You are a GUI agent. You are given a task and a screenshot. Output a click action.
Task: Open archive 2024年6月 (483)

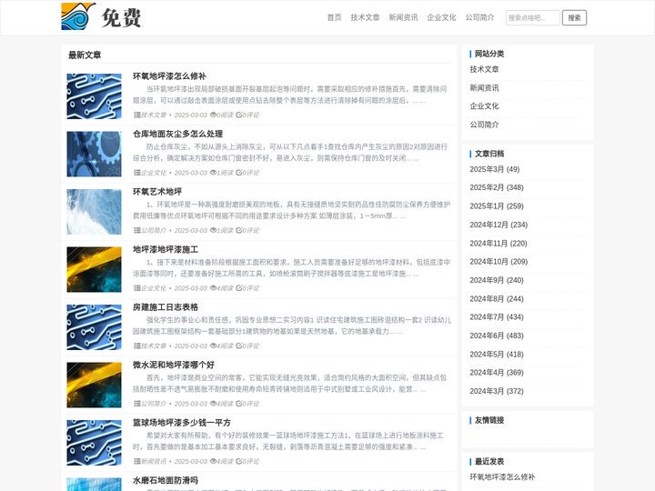pos(497,336)
